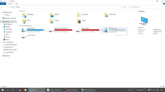Open the Pictures folder icon
The height and width of the screenshot is (92, 165).
tap(52, 21)
